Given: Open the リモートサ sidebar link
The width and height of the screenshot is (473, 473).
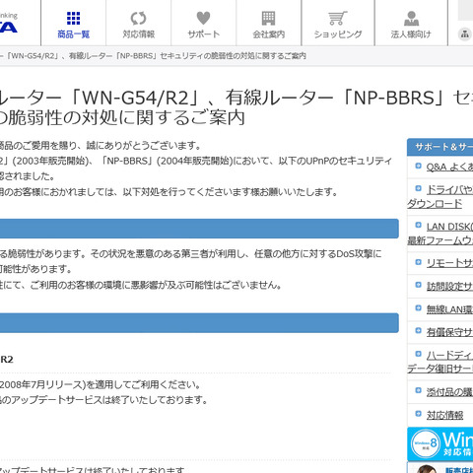Looking at the screenshot, I should 449,263.
